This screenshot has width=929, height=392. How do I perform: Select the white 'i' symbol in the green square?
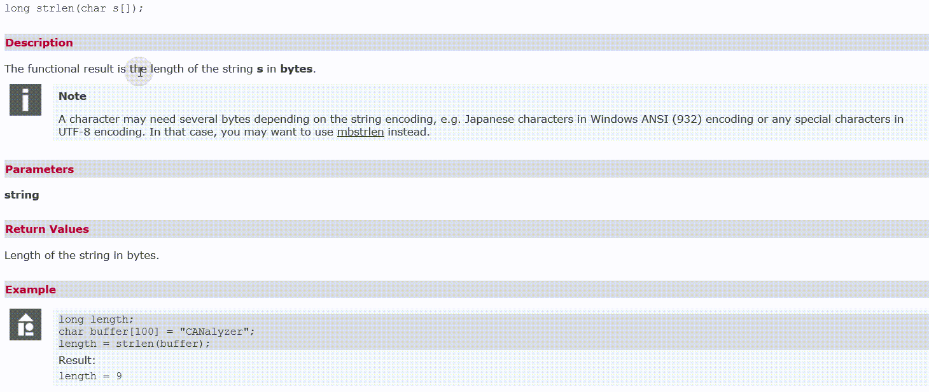25,99
